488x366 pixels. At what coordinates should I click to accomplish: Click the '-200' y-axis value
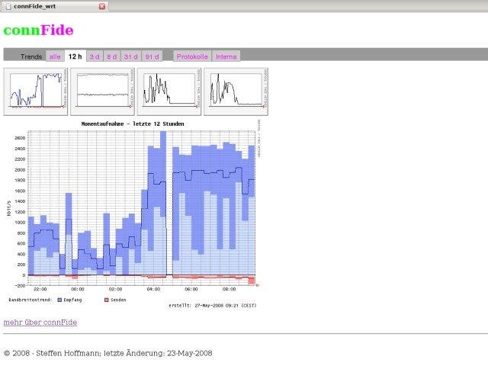[x=20, y=285]
